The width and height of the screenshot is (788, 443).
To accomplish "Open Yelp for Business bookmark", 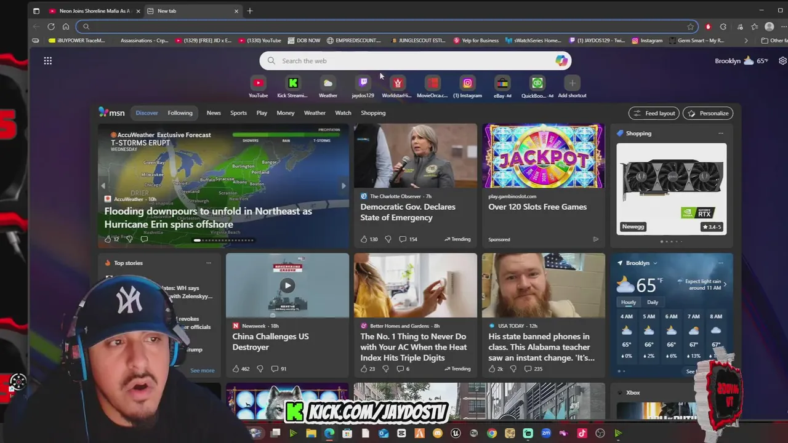I will pyautogui.click(x=476, y=41).
